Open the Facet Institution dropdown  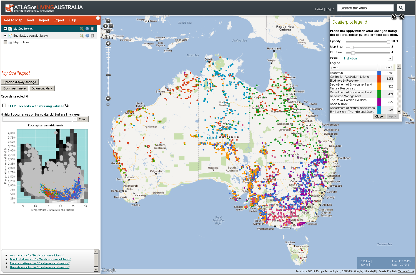[390, 58]
